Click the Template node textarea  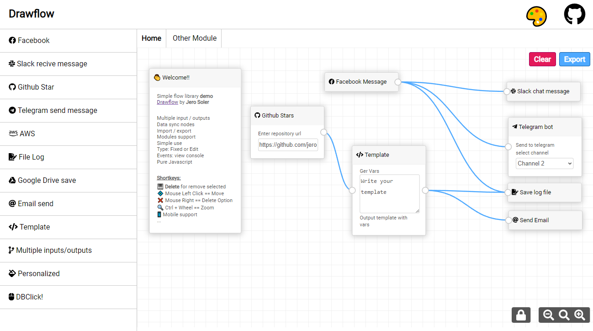point(390,193)
